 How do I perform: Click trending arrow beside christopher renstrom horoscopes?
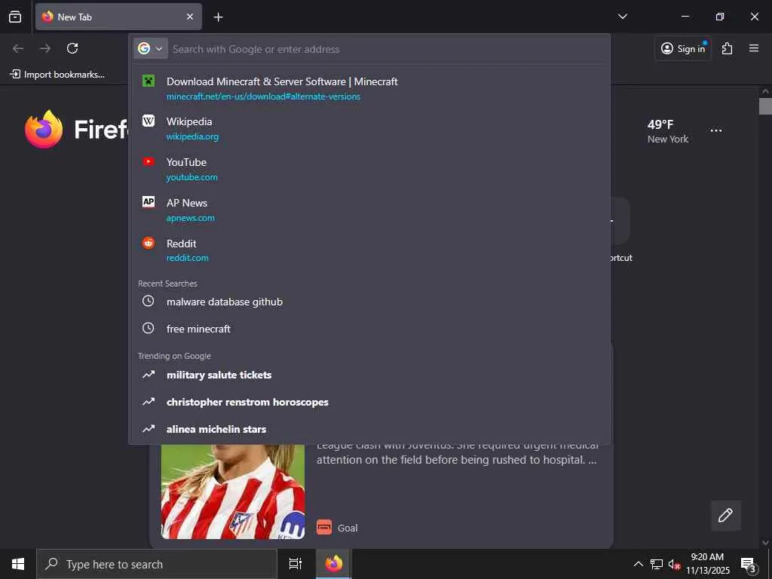click(x=149, y=402)
